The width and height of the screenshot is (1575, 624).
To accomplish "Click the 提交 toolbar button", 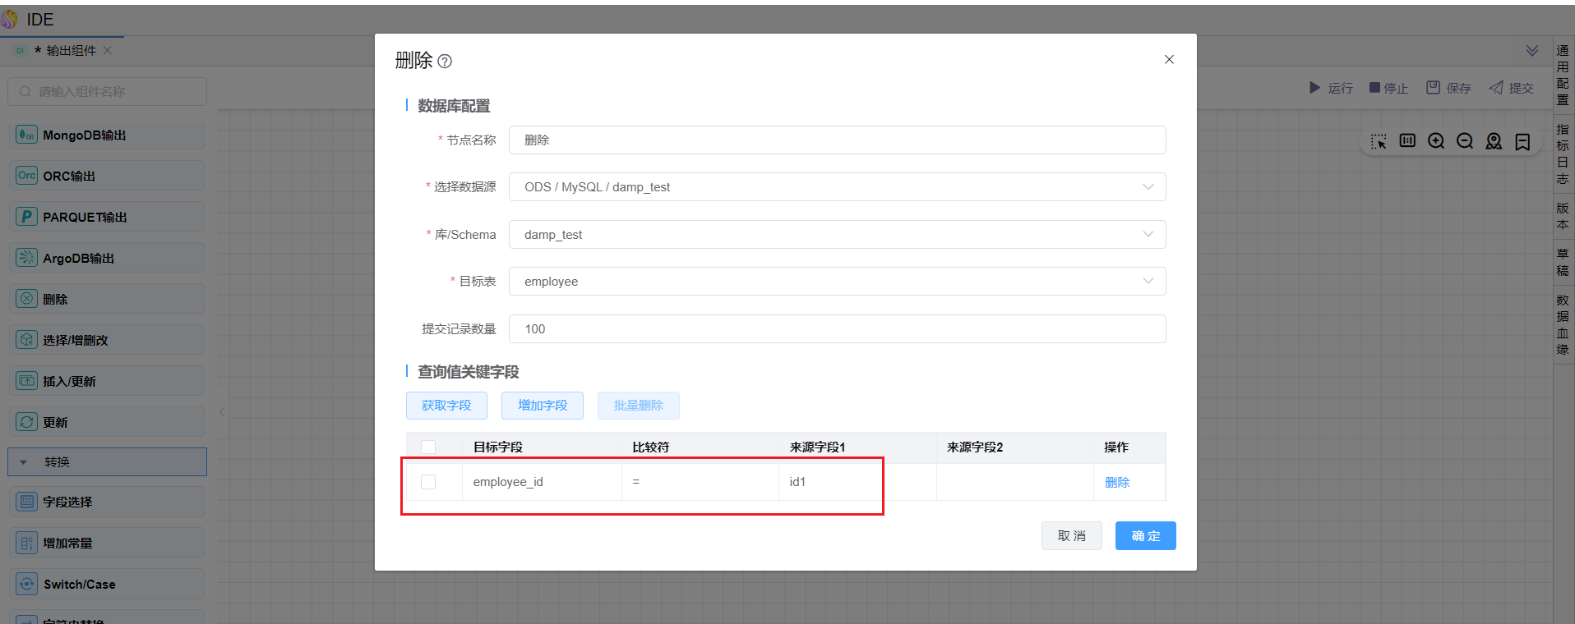I will [1511, 88].
